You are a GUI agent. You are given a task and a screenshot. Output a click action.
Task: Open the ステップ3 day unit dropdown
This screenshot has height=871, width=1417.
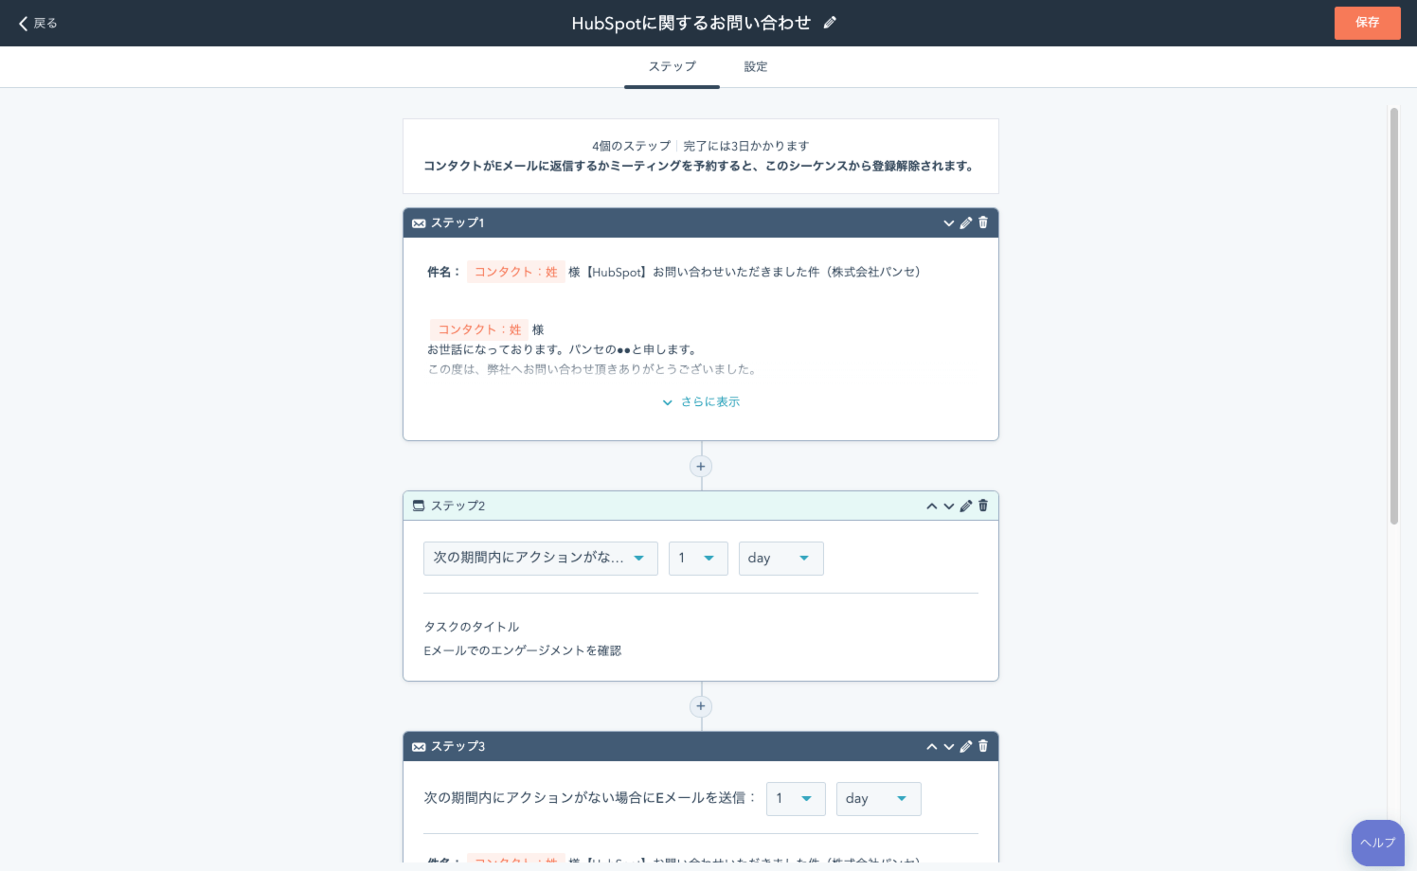tap(878, 799)
